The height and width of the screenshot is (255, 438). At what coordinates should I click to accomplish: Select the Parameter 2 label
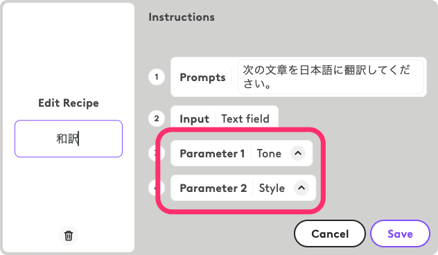[213, 188]
